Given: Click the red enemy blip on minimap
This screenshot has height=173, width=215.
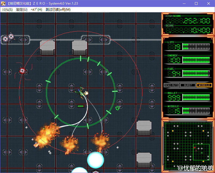Looking at the screenshot, I should pyautogui.click(x=194, y=148).
